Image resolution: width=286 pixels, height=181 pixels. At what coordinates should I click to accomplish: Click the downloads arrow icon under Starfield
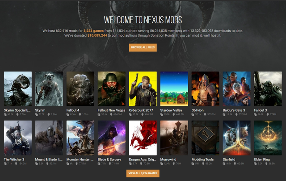235,164
